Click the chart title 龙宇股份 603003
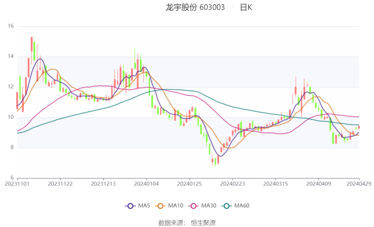Image resolution: width=374 pixels, height=227 pixels. click(x=195, y=7)
